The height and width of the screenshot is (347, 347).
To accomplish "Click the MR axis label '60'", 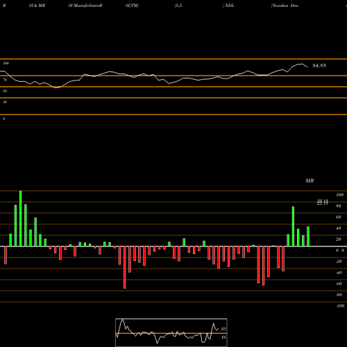I will click(339, 217).
